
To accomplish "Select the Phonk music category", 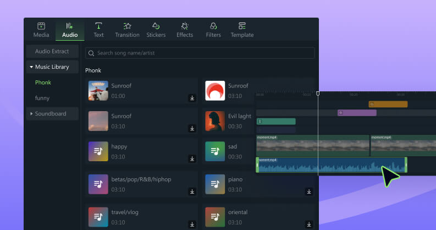I will tap(43, 83).
